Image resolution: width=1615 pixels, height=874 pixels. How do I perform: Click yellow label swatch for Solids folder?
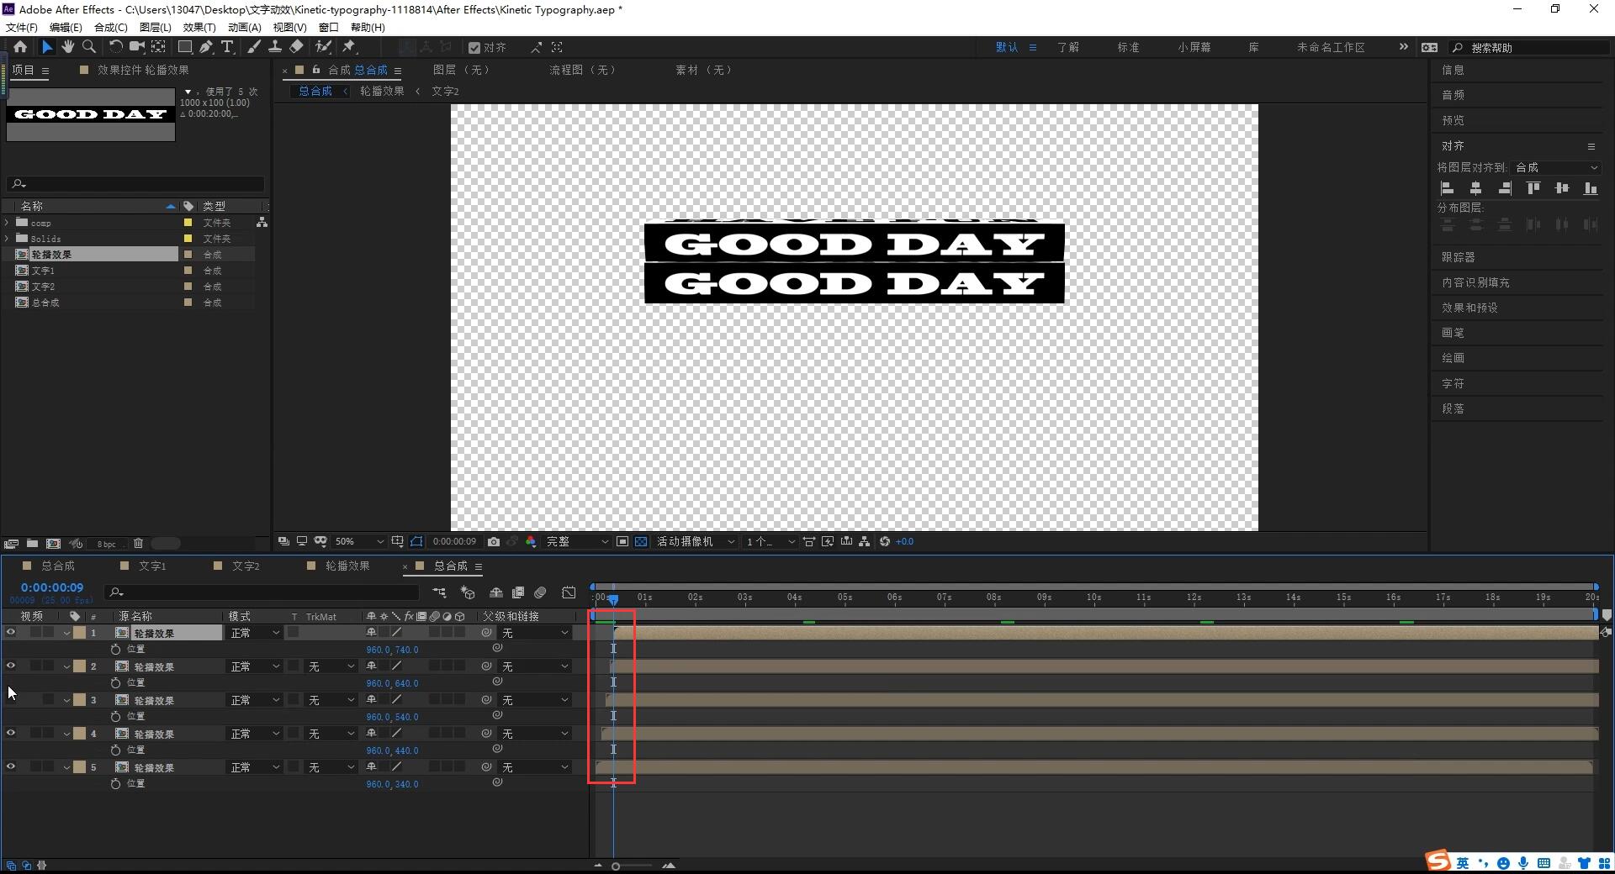point(188,239)
